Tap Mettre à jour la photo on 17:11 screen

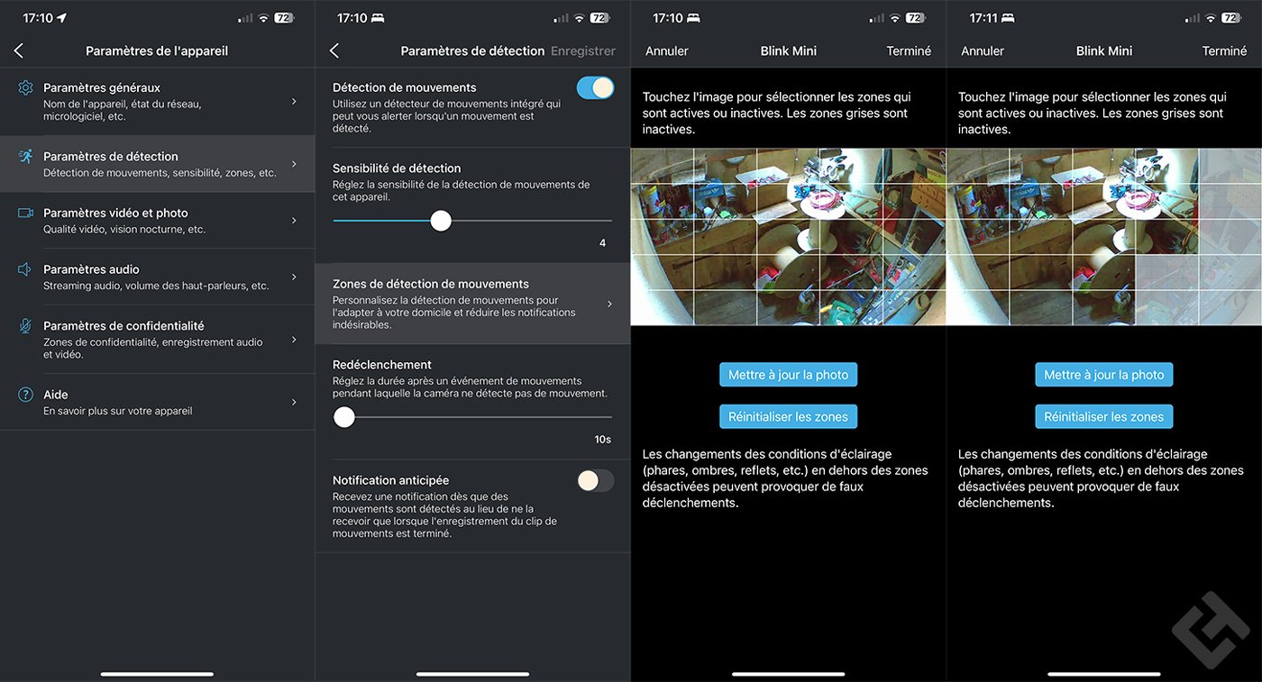[x=1104, y=375]
